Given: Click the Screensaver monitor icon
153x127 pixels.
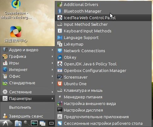Looking at the screenshot, I should (60, 77).
